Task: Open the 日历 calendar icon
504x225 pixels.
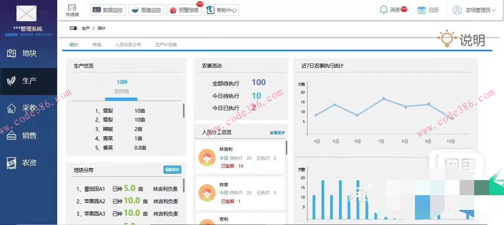Action: pos(422,10)
